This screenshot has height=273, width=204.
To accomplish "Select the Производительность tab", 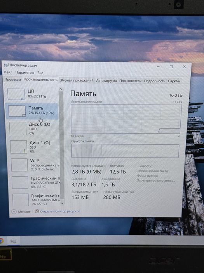I will 40,80.
